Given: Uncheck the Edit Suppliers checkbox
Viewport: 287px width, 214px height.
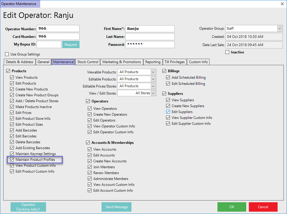Looking at the screenshot, I should tap(168, 112).
